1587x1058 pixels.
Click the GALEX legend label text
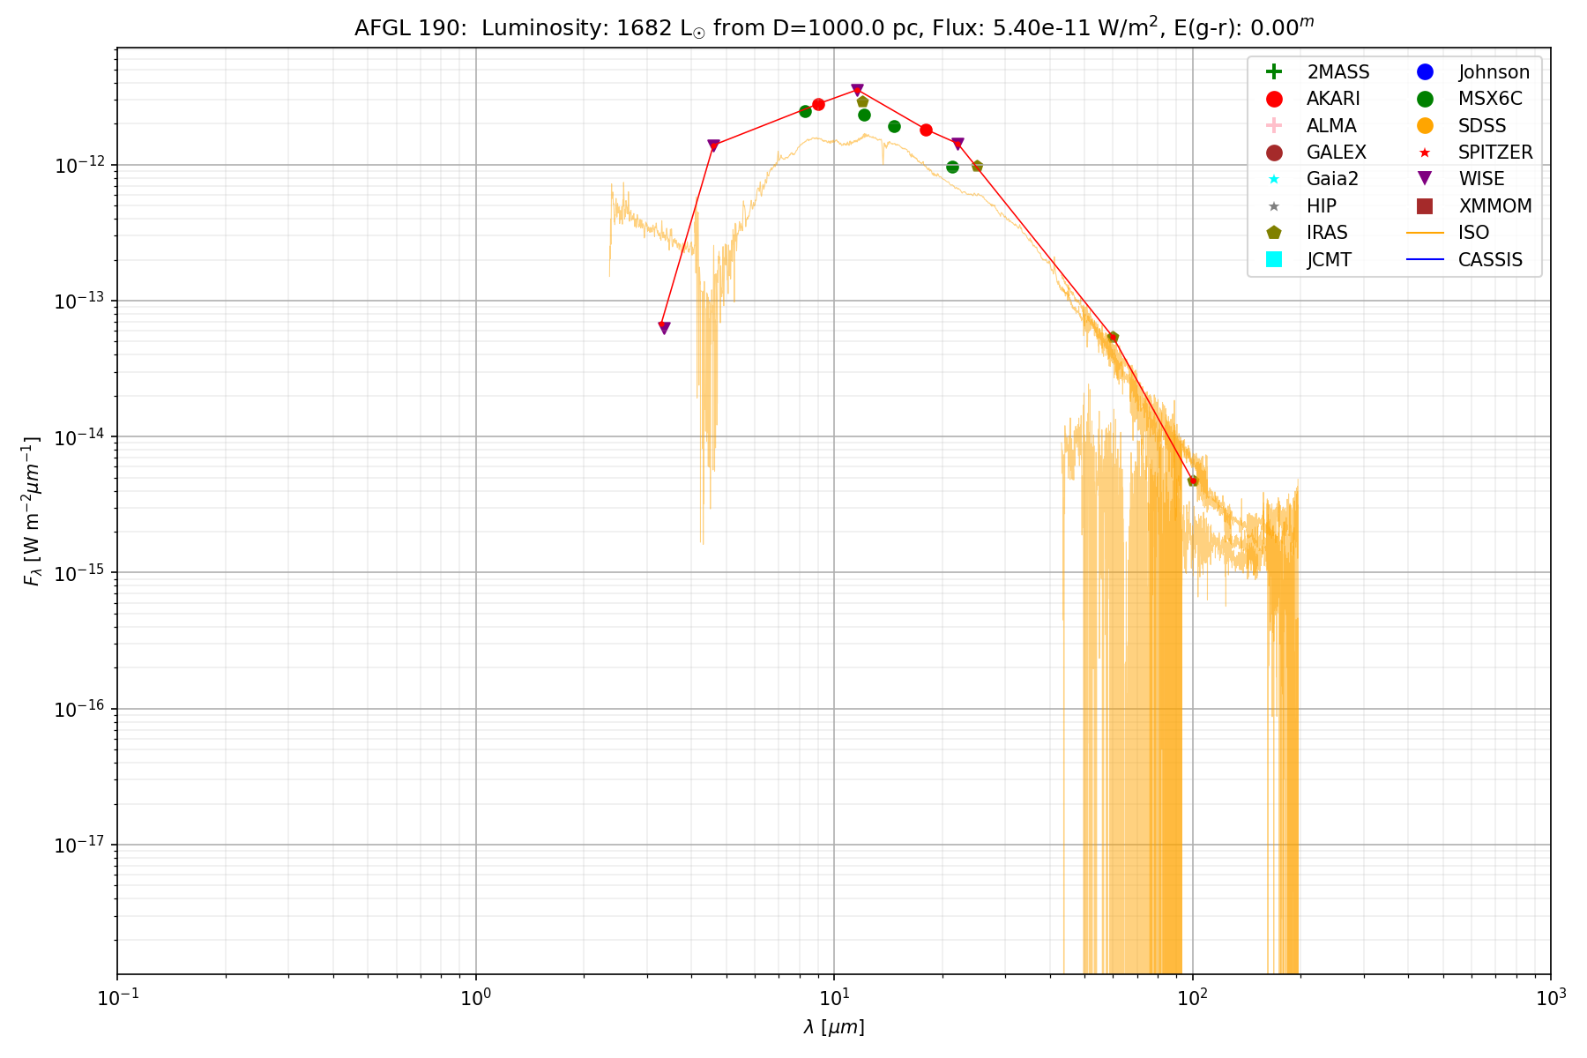click(1336, 153)
